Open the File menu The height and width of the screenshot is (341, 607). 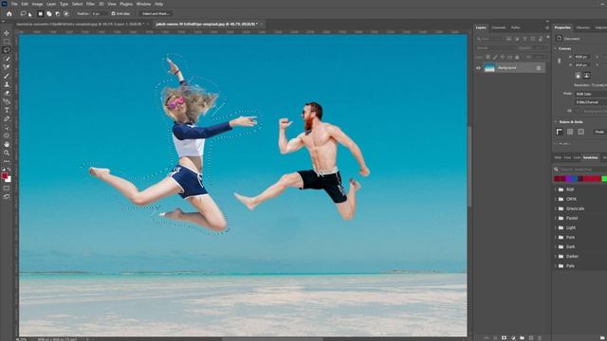point(14,4)
